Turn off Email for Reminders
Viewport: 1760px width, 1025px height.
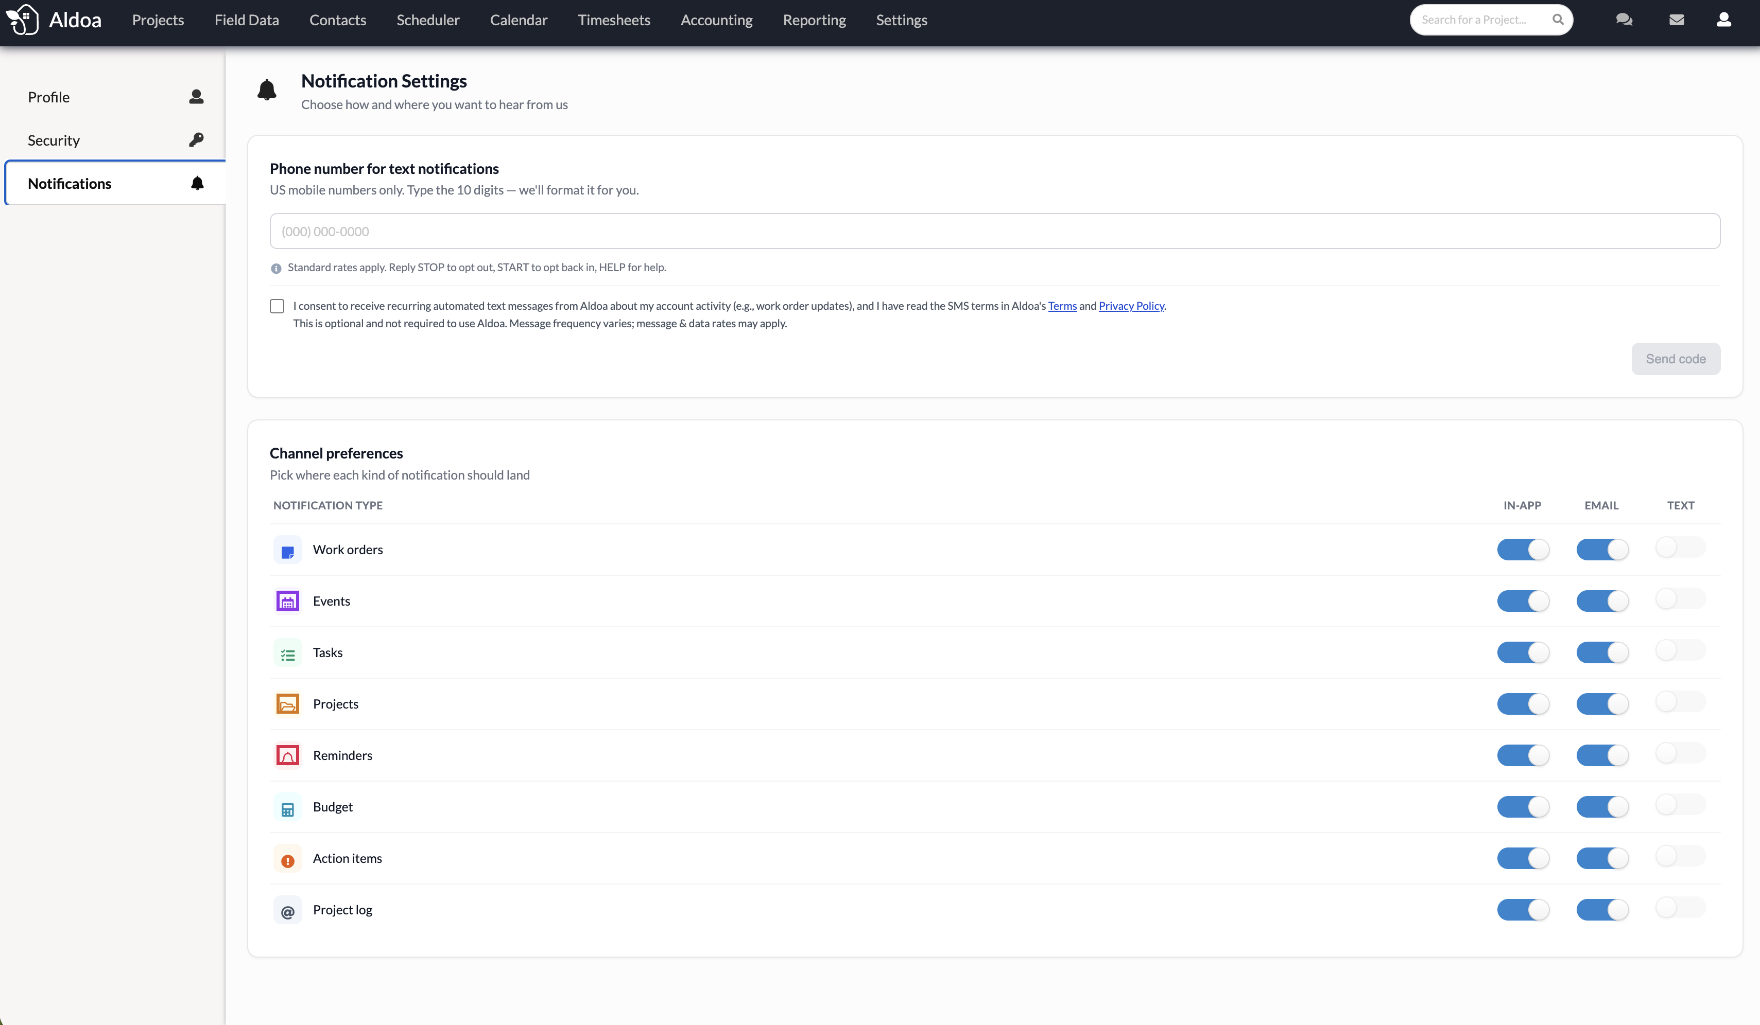tap(1602, 756)
